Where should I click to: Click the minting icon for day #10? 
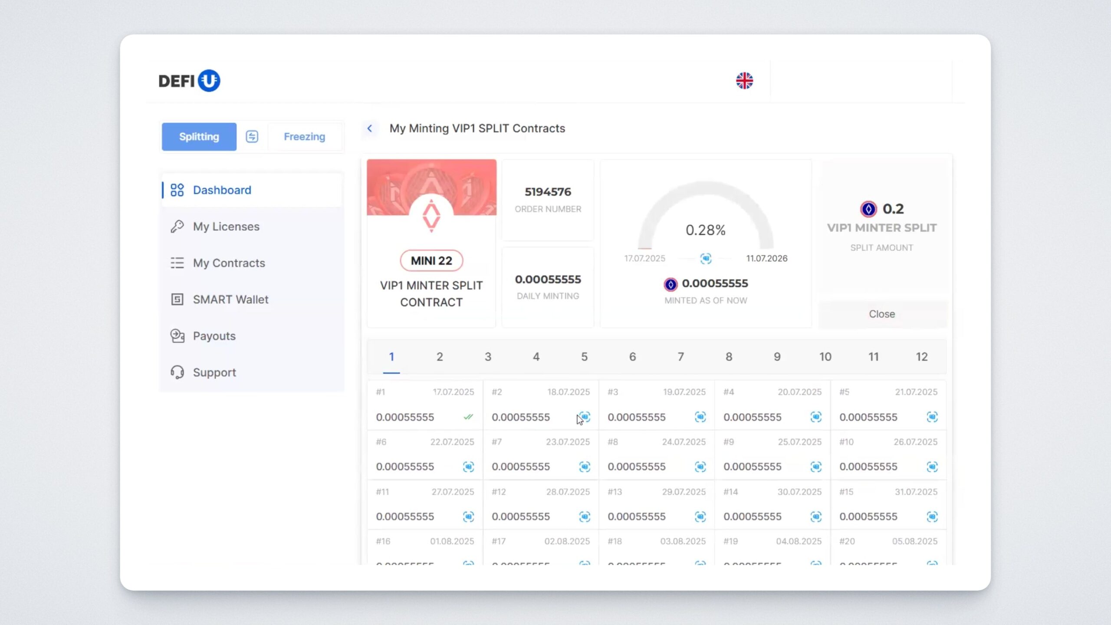point(932,467)
